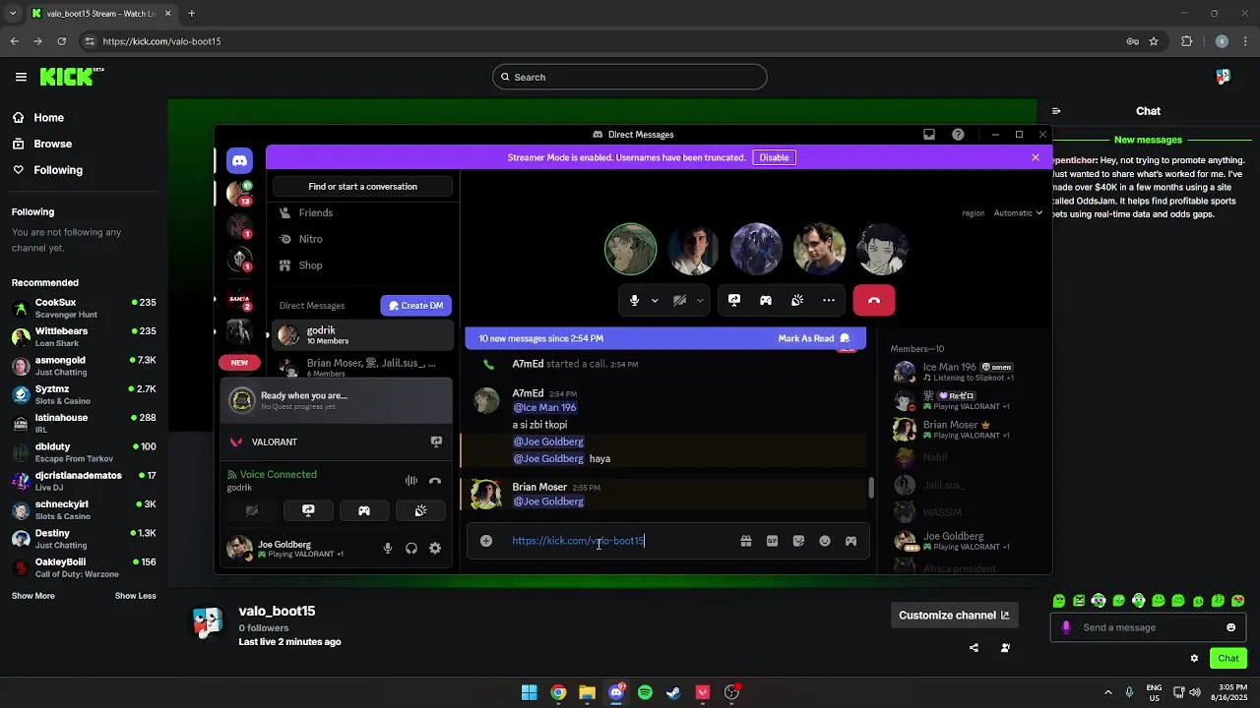Expand recommended list with Show More
1260x708 pixels.
tap(33, 596)
